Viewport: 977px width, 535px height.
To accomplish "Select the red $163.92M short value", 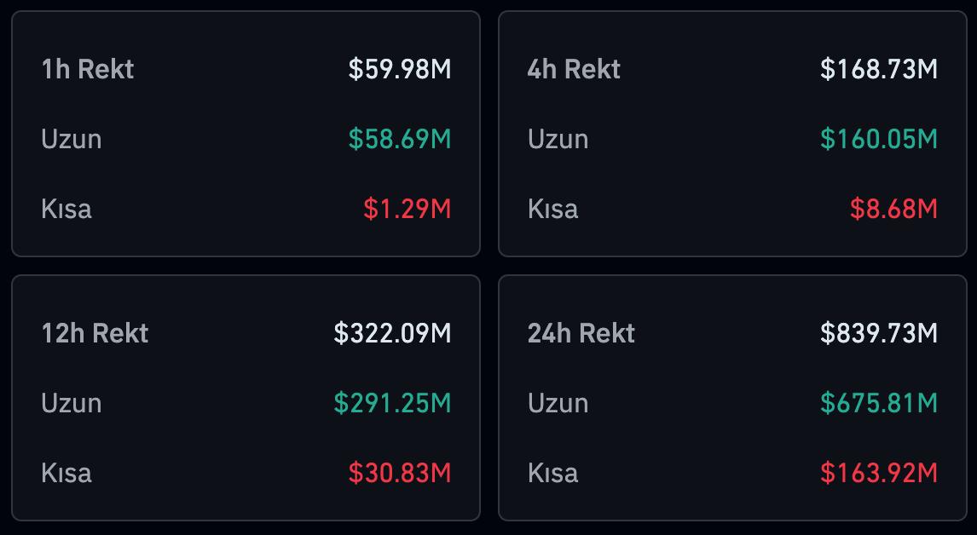I will pyautogui.click(x=878, y=473).
